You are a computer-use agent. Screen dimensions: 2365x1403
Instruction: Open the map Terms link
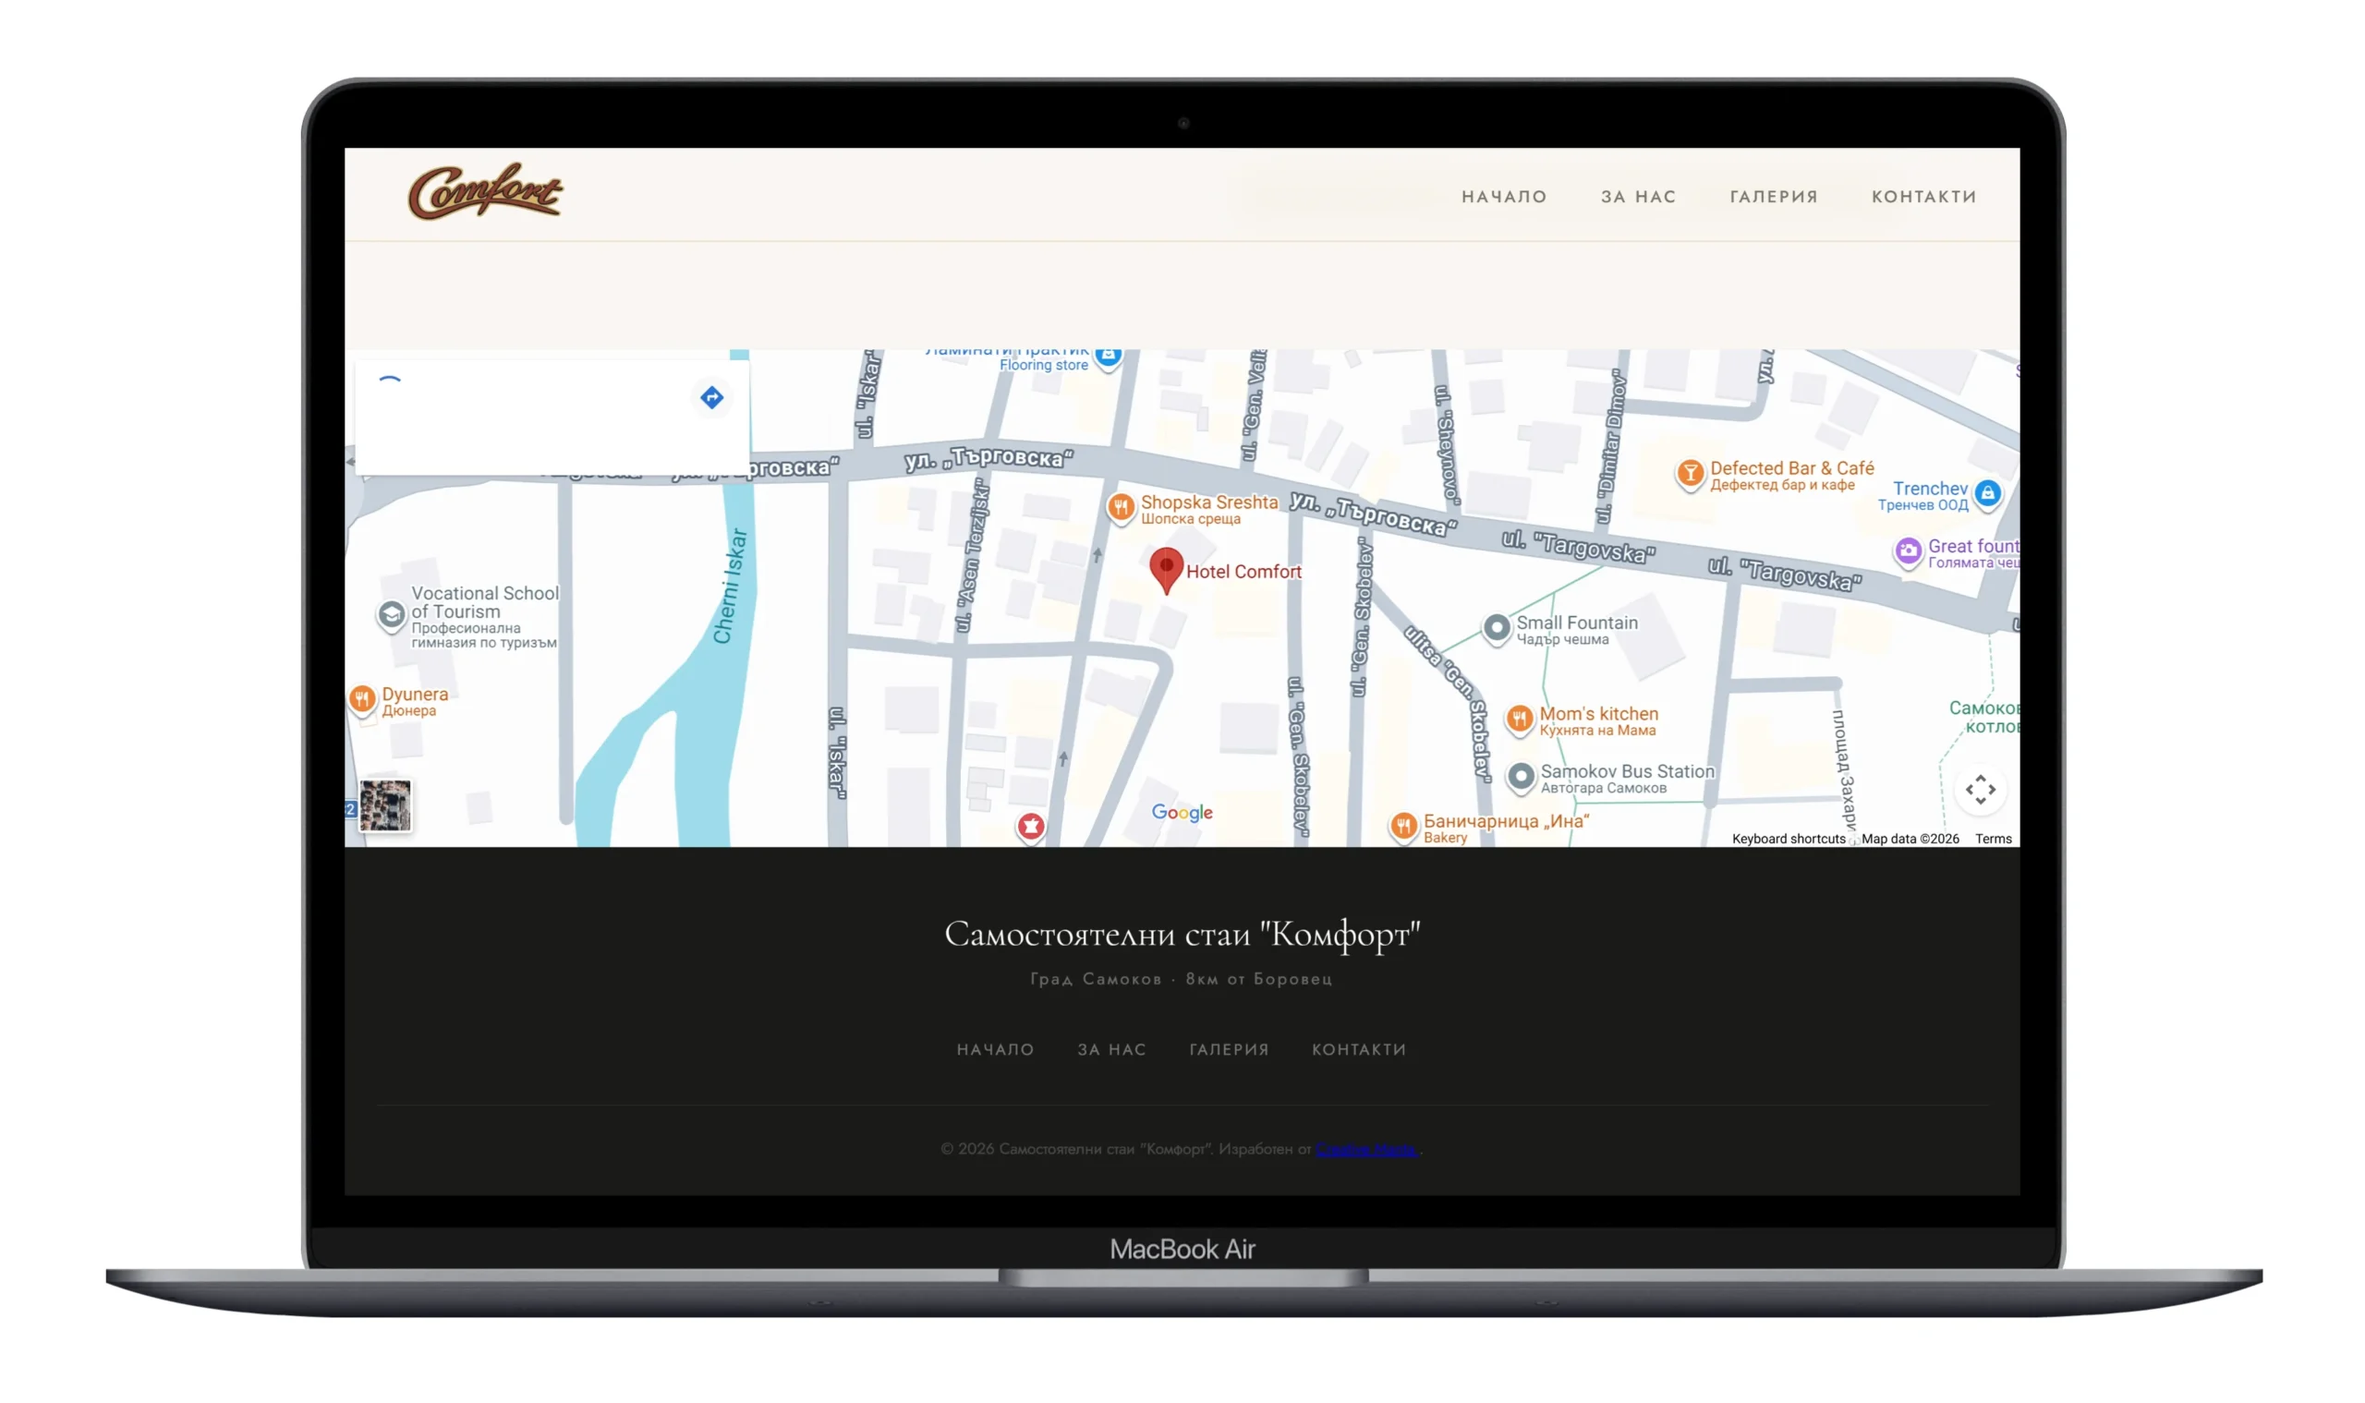(x=1993, y=839)
